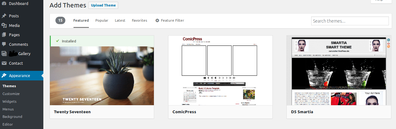Switch to the Popular tab
The width and height of the screenshot is (396, 129).
click(x=102, y=20)
